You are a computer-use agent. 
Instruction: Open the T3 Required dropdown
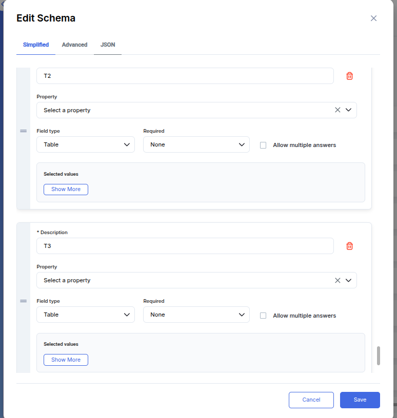click(196, 315)
